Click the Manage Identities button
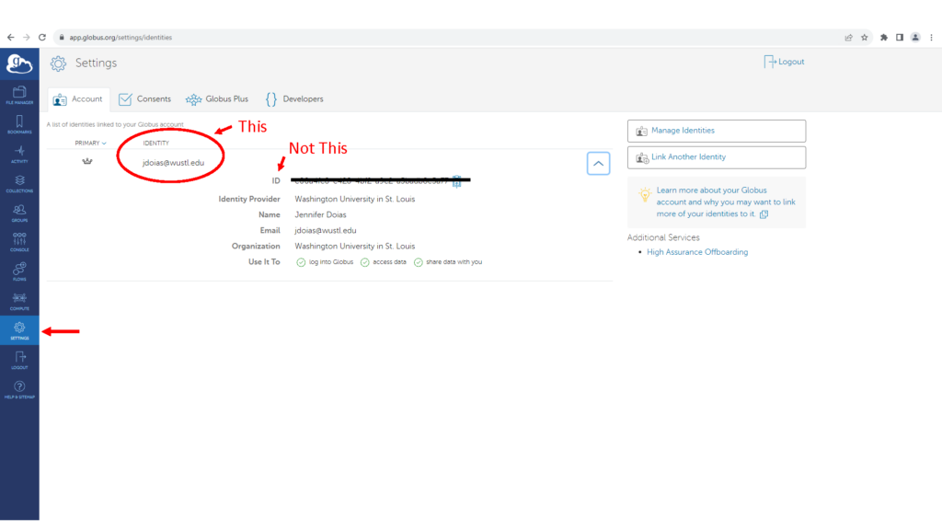942x530 pixels. point(716,131)
